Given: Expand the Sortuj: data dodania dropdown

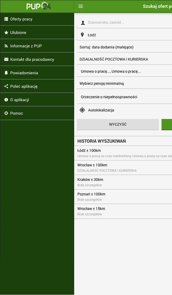Looking at the screenshot, I should pyautogui.click(x=124, y=47).
